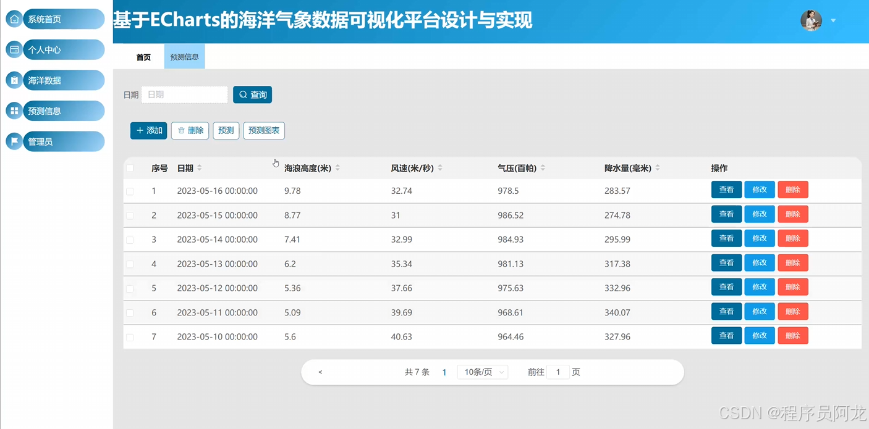Image resolution: width=869 pixels, height=429 pixels.
Task: Delete record dated 2023-05-14
Action: pos(793,238)
